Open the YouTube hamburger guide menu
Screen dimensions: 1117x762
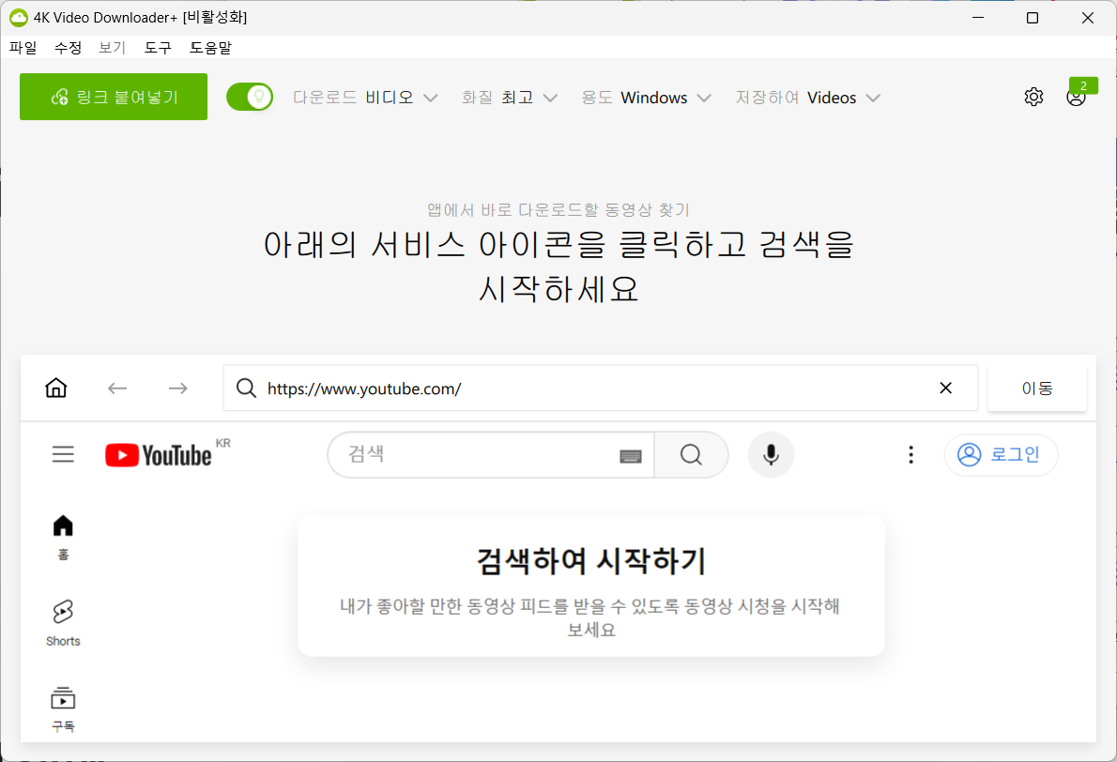[x=64, y=454]
